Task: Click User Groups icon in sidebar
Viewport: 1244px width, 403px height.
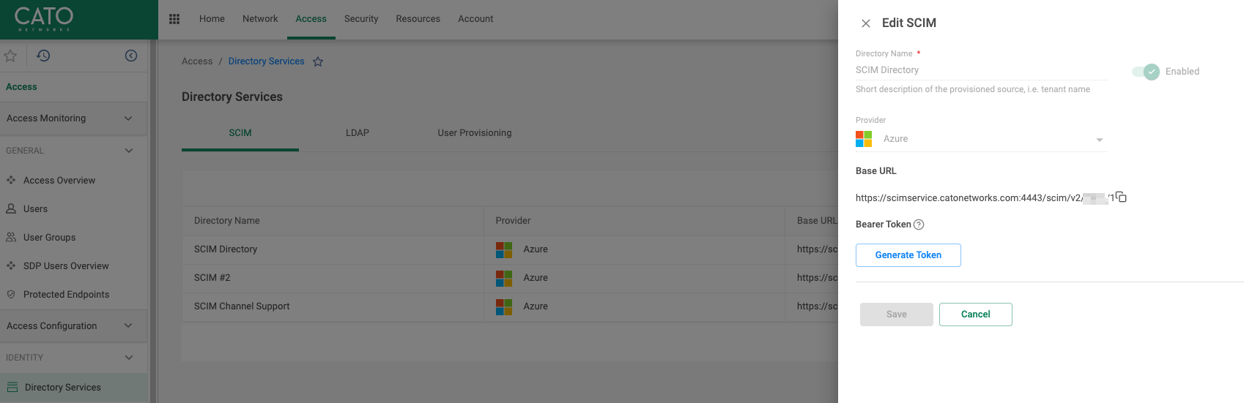Action: click(11, 237)
